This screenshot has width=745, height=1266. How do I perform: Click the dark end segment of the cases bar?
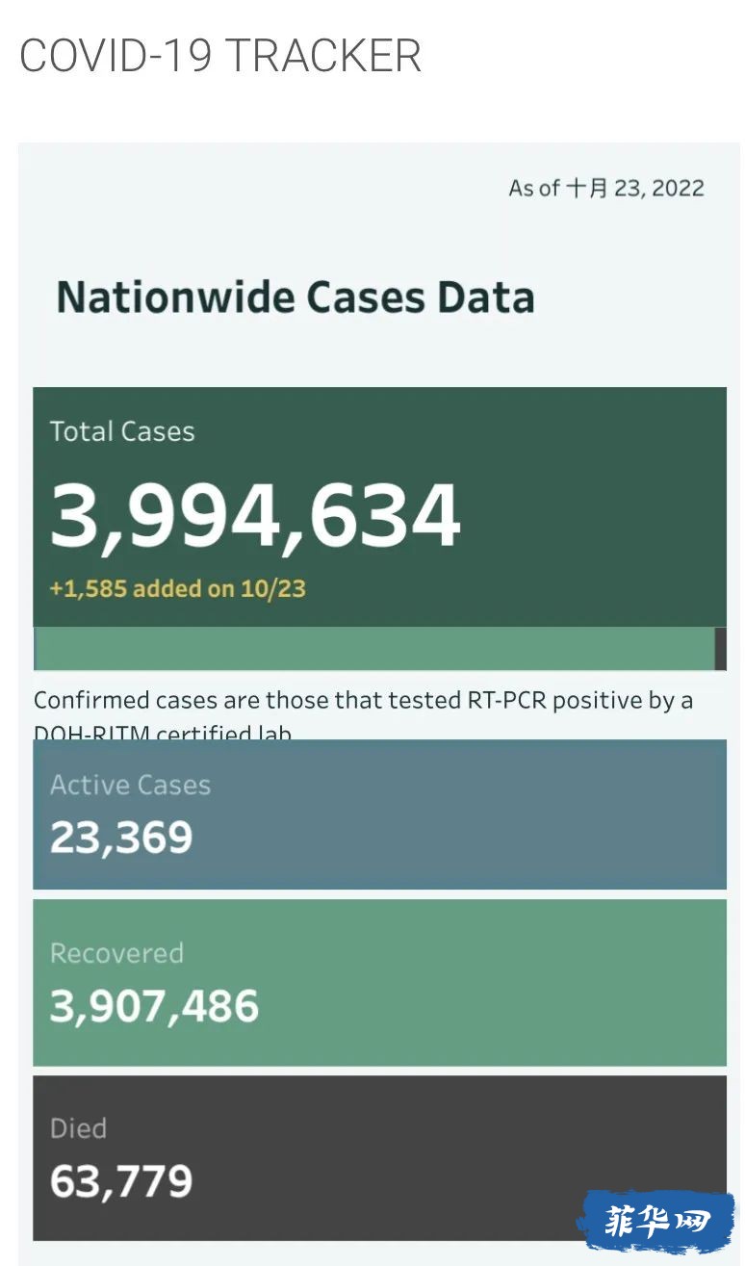coord(721,649)
